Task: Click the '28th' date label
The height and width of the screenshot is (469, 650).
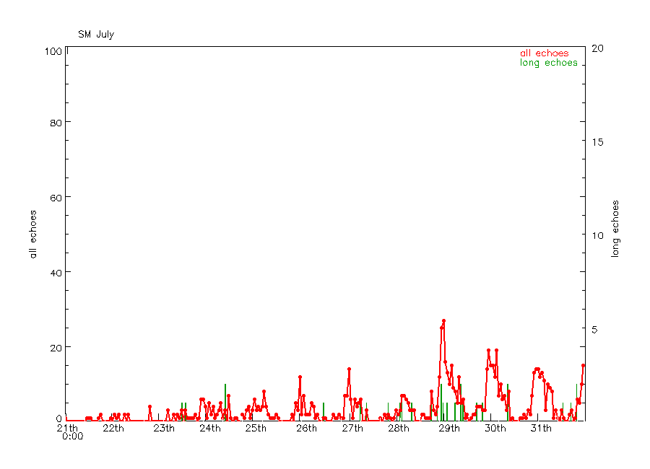Action: [399, 429]
